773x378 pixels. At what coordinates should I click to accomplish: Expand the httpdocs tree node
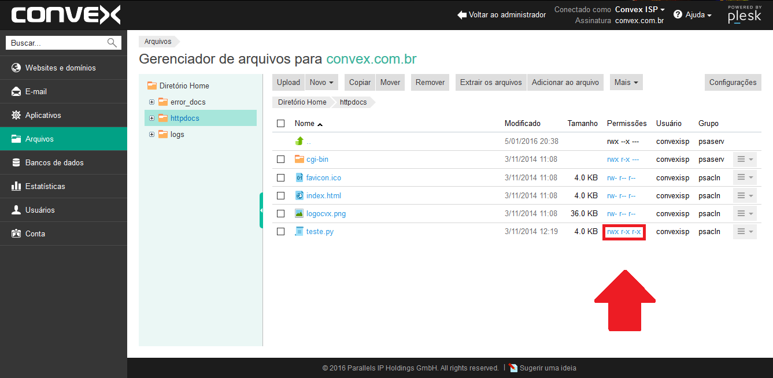(152, 118)
